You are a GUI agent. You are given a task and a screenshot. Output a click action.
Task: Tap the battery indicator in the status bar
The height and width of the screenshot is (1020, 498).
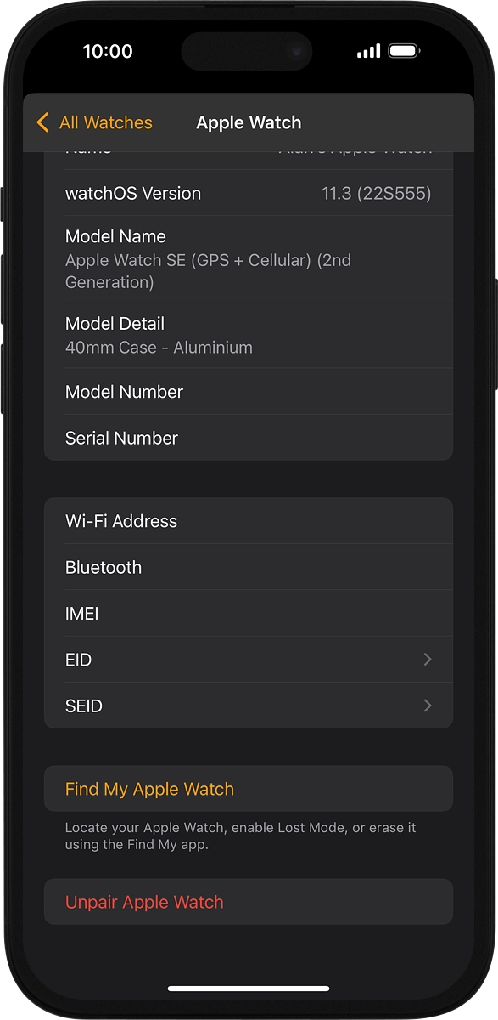pyautogui.click(x=402, y=51)
